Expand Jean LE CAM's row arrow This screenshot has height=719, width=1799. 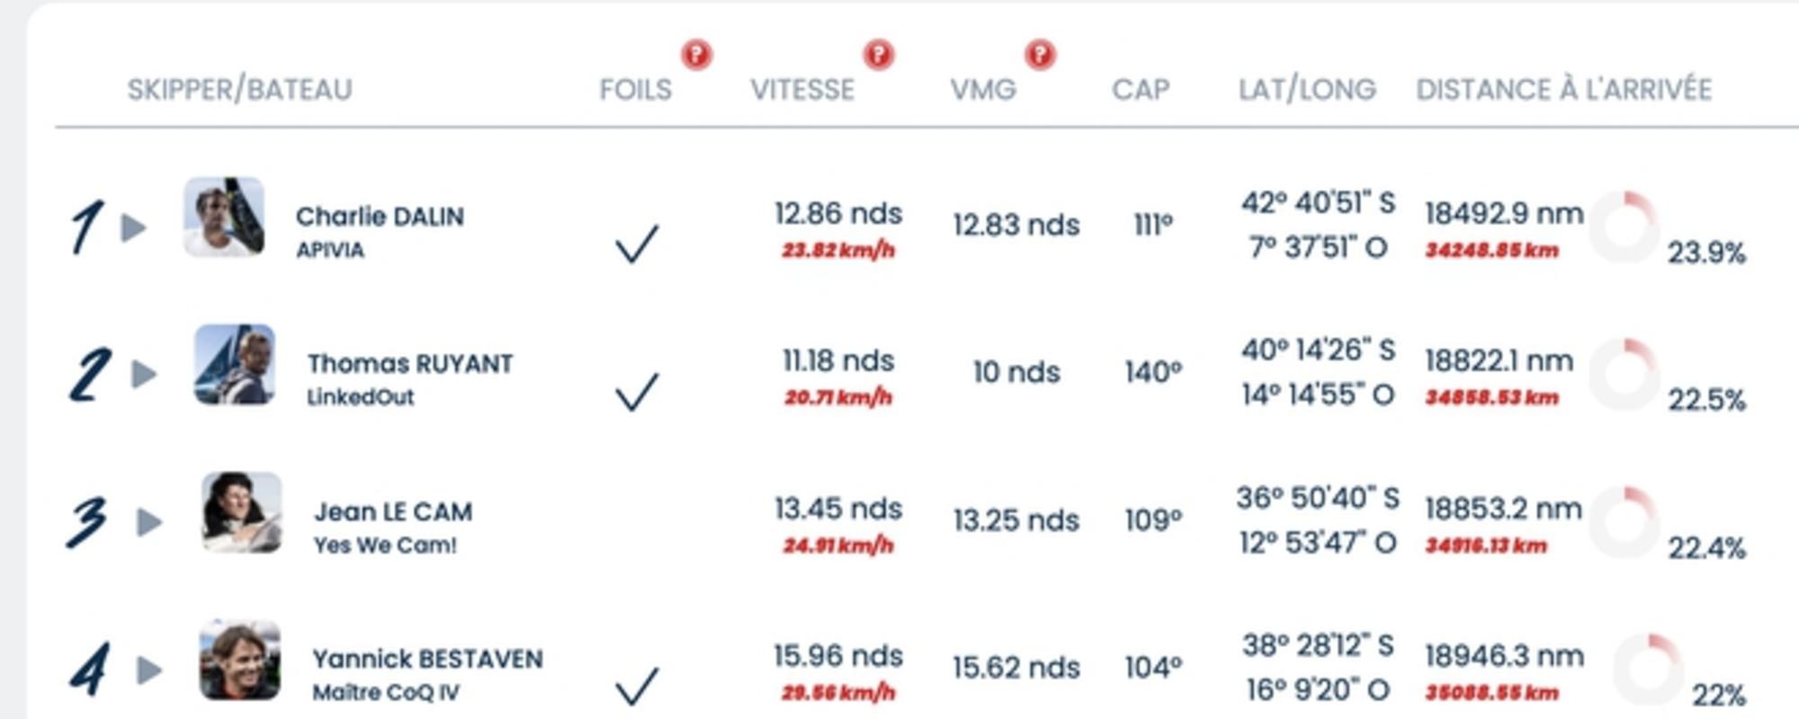click(149, 522)
